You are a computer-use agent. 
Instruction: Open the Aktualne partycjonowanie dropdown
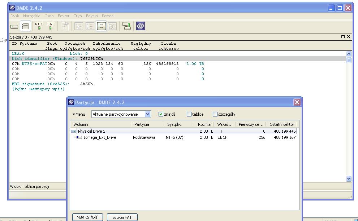(x=148, y=114)
